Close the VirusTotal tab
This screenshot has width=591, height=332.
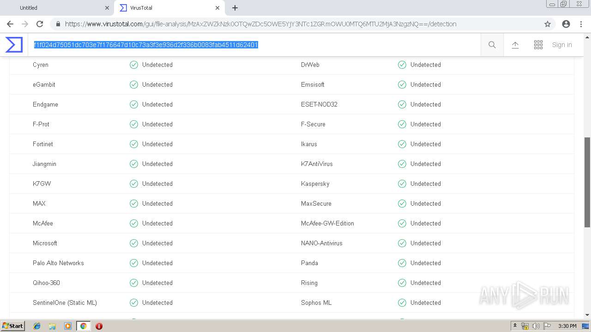click(217, 8)
